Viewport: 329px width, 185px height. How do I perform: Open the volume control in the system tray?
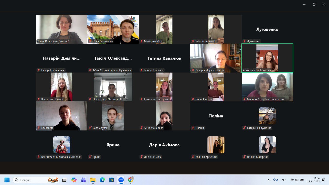[x=297, y=180]
